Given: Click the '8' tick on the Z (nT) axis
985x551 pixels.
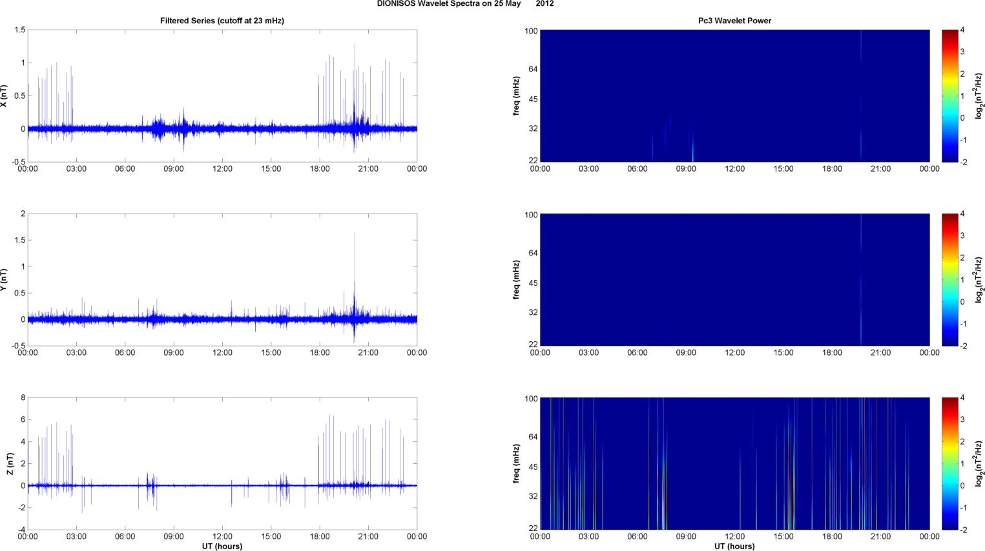Looking at the screenshot, I should coord(23,398).
